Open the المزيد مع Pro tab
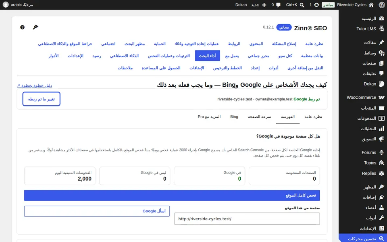The height and width of the screenshot is (242, 387). [209, 117]
